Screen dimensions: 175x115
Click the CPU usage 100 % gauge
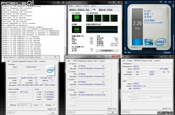point(77,18)
